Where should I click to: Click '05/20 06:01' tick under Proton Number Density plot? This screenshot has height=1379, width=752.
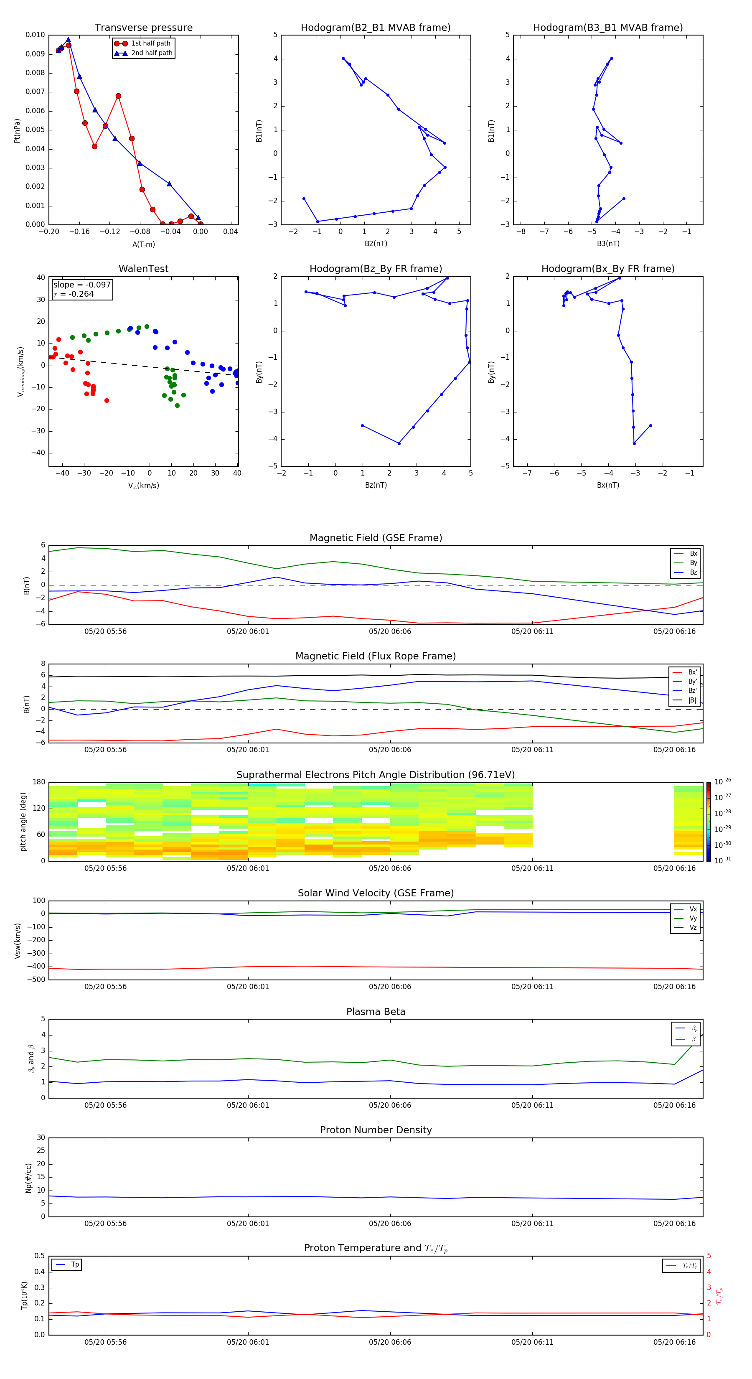coord(248,1224)
